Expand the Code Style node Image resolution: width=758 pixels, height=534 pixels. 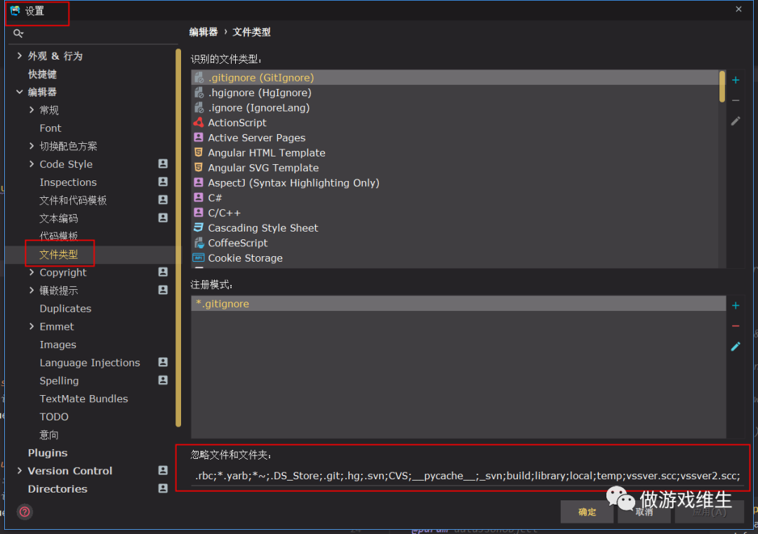32,164
